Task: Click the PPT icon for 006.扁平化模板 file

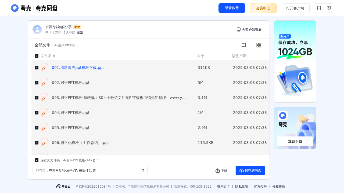Action: [x=45, y=143]
